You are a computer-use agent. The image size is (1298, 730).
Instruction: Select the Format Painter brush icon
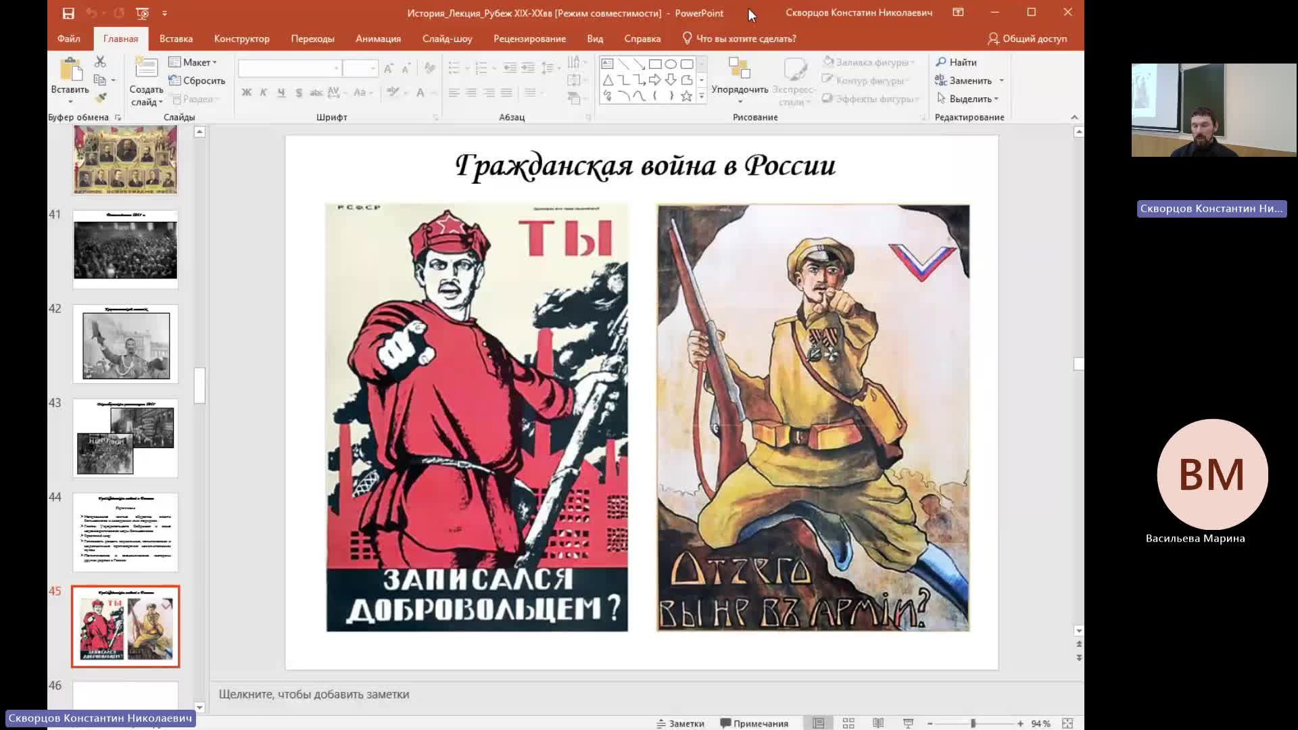tap(101, 98)
